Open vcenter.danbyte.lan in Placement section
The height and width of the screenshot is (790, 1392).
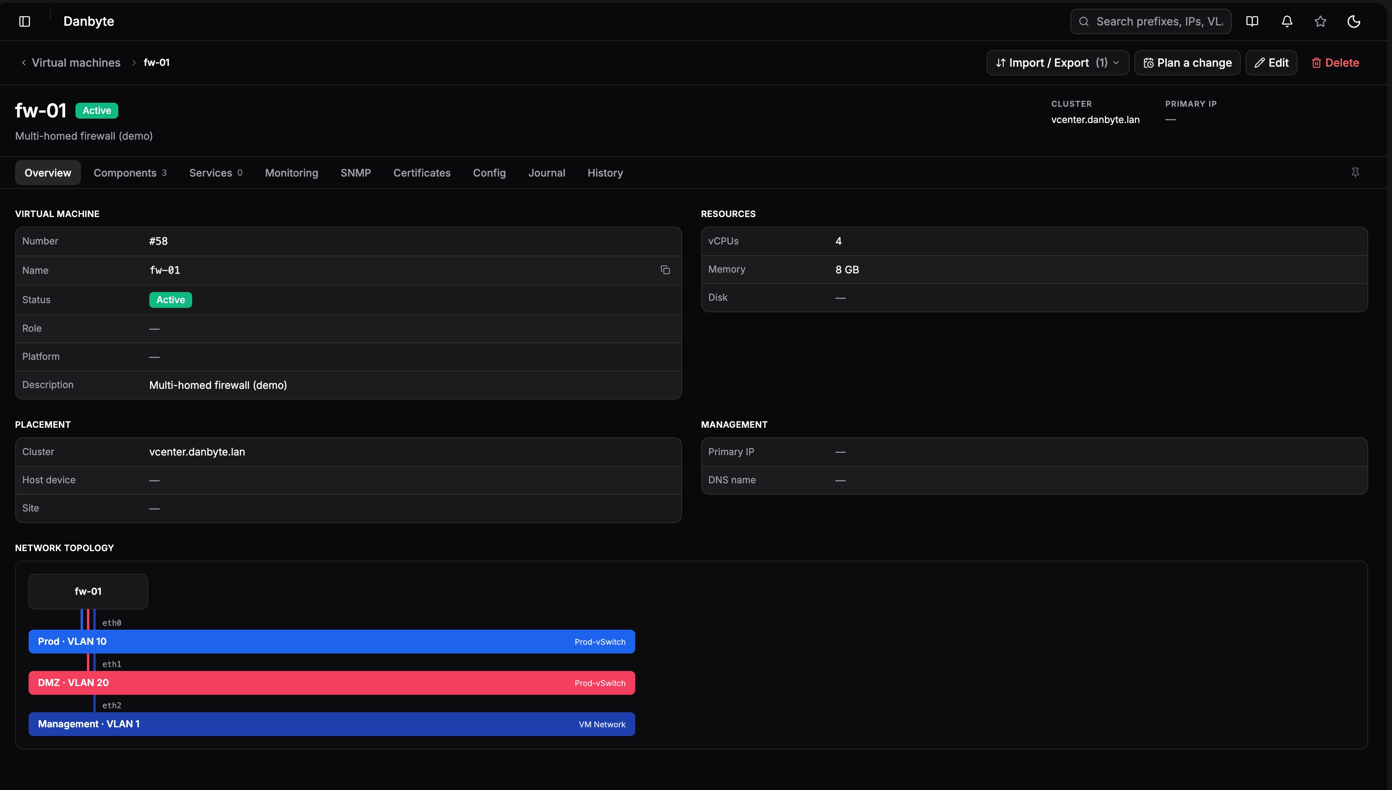197,452
